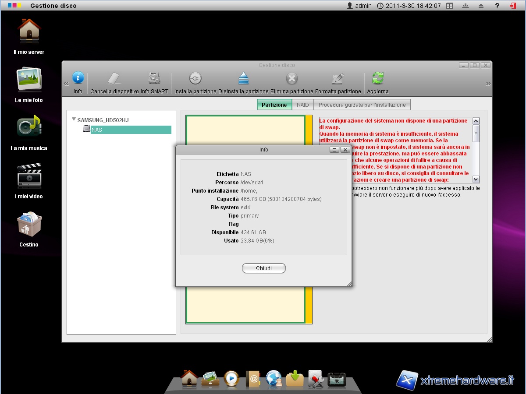The width and height of the screenshot is (526, 394).
Task: Select Elimina partizione toolbar icon
Action: (291, 79)
